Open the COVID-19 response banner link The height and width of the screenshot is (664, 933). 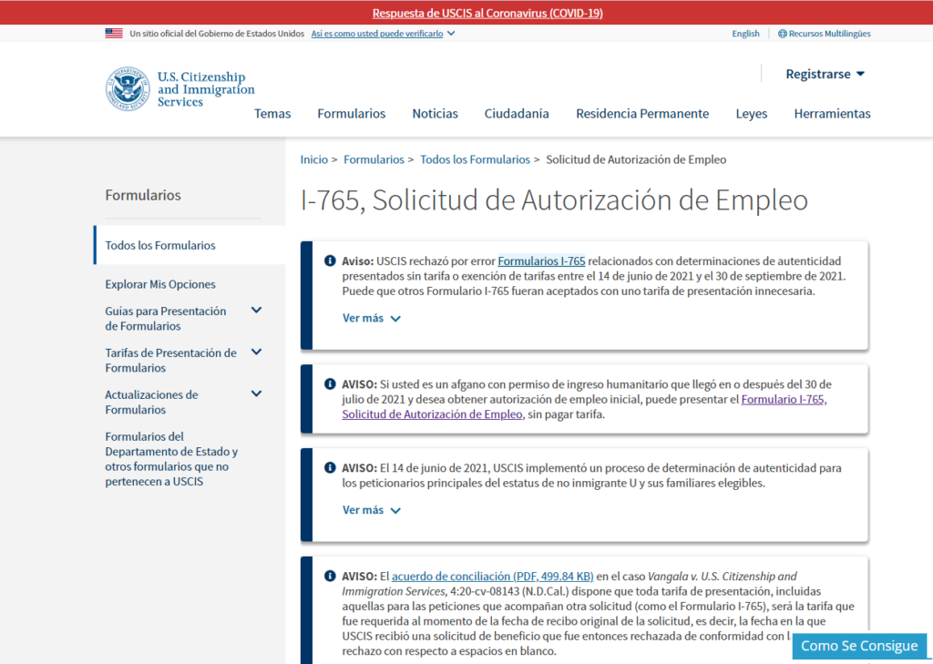pos(487,13)
